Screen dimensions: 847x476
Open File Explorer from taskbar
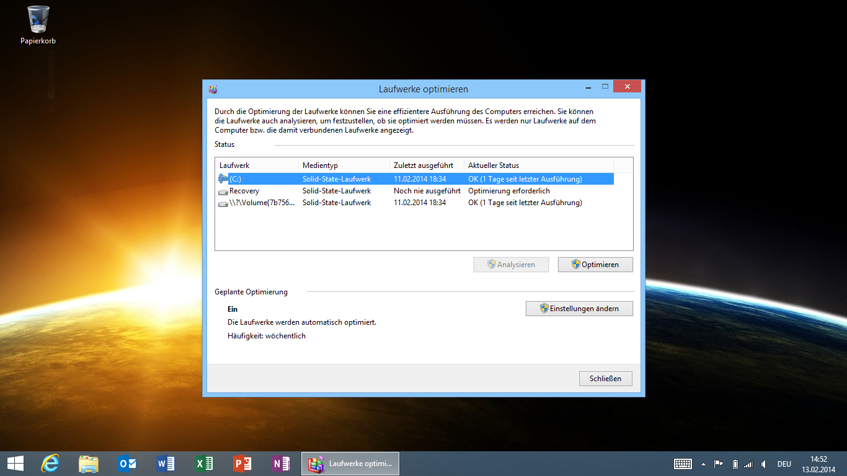[x=89, y=464]
